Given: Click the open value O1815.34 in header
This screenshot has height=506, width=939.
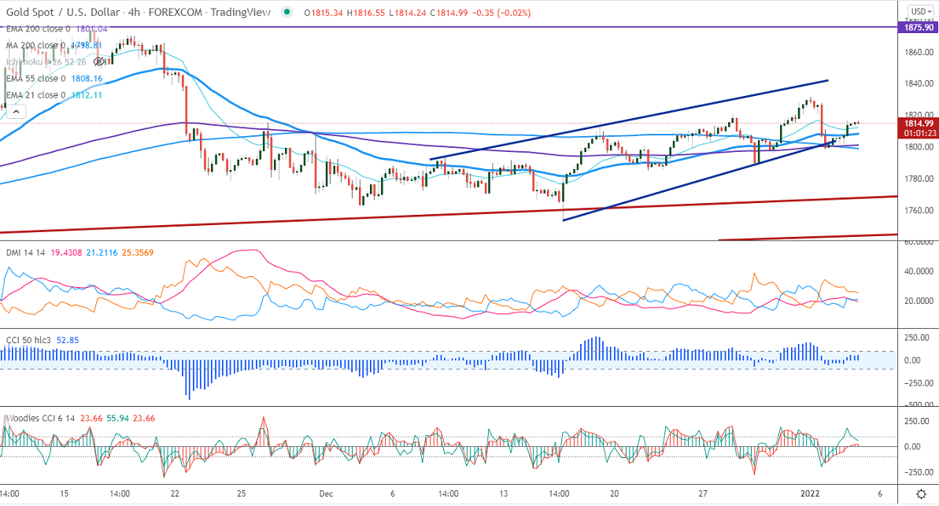Looking at the screenshot, I should pyautogui.click(x=323, y=13).
